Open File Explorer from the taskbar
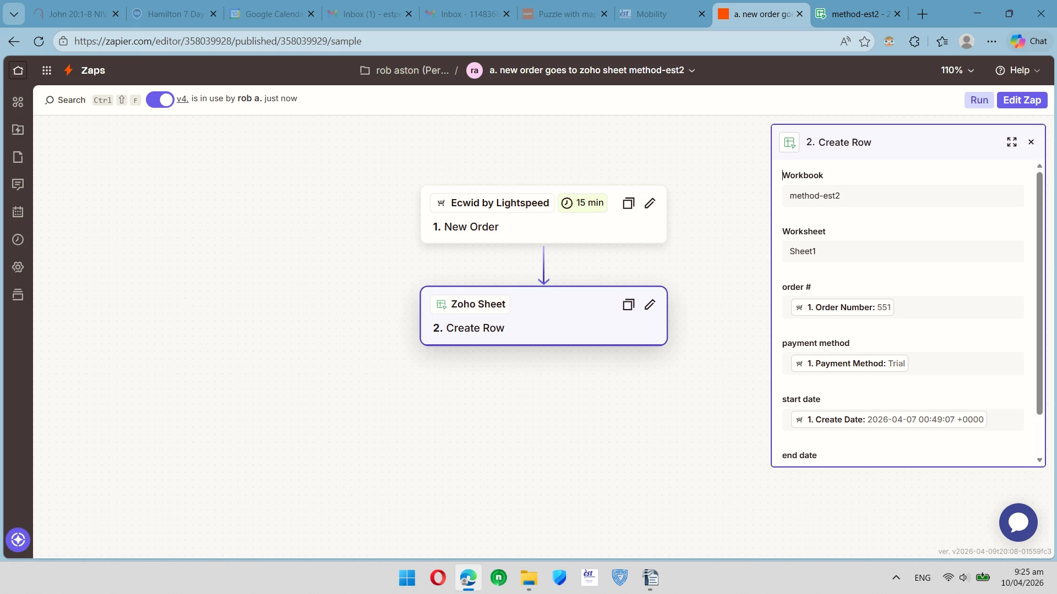The width and height of the screenshot is (1057, 594). click(528, 578)
